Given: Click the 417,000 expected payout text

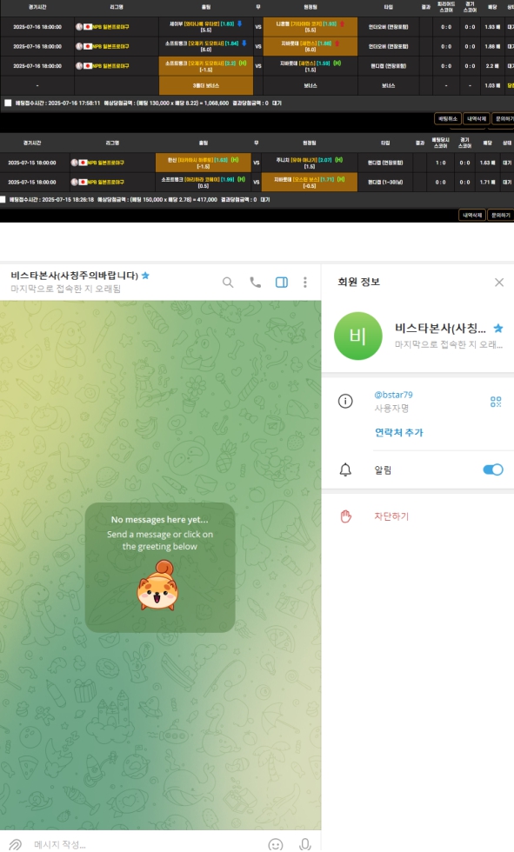Looking at the screenshot, I should coord(209,199).
